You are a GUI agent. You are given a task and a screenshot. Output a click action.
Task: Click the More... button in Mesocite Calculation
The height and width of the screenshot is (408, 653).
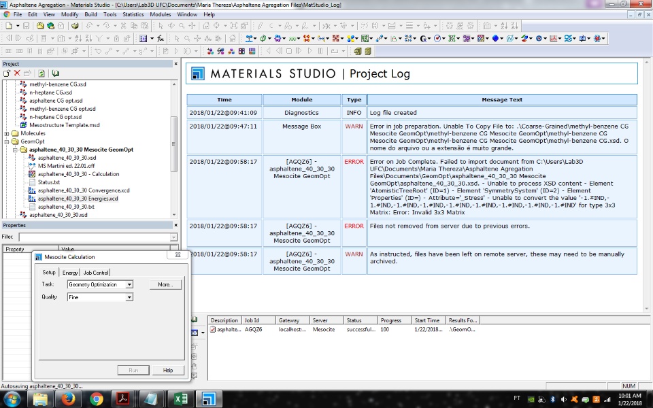click(x=165, y=284)
